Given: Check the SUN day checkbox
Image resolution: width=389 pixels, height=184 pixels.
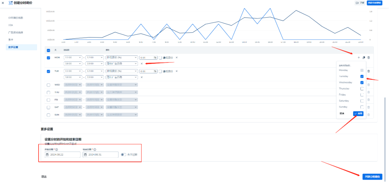Looking at the screenshot, I should pos(48,115).
